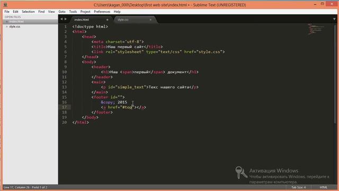339x191 pixels.
Task: Open the HTML syntax selector
Action: [x=324, y=187]
